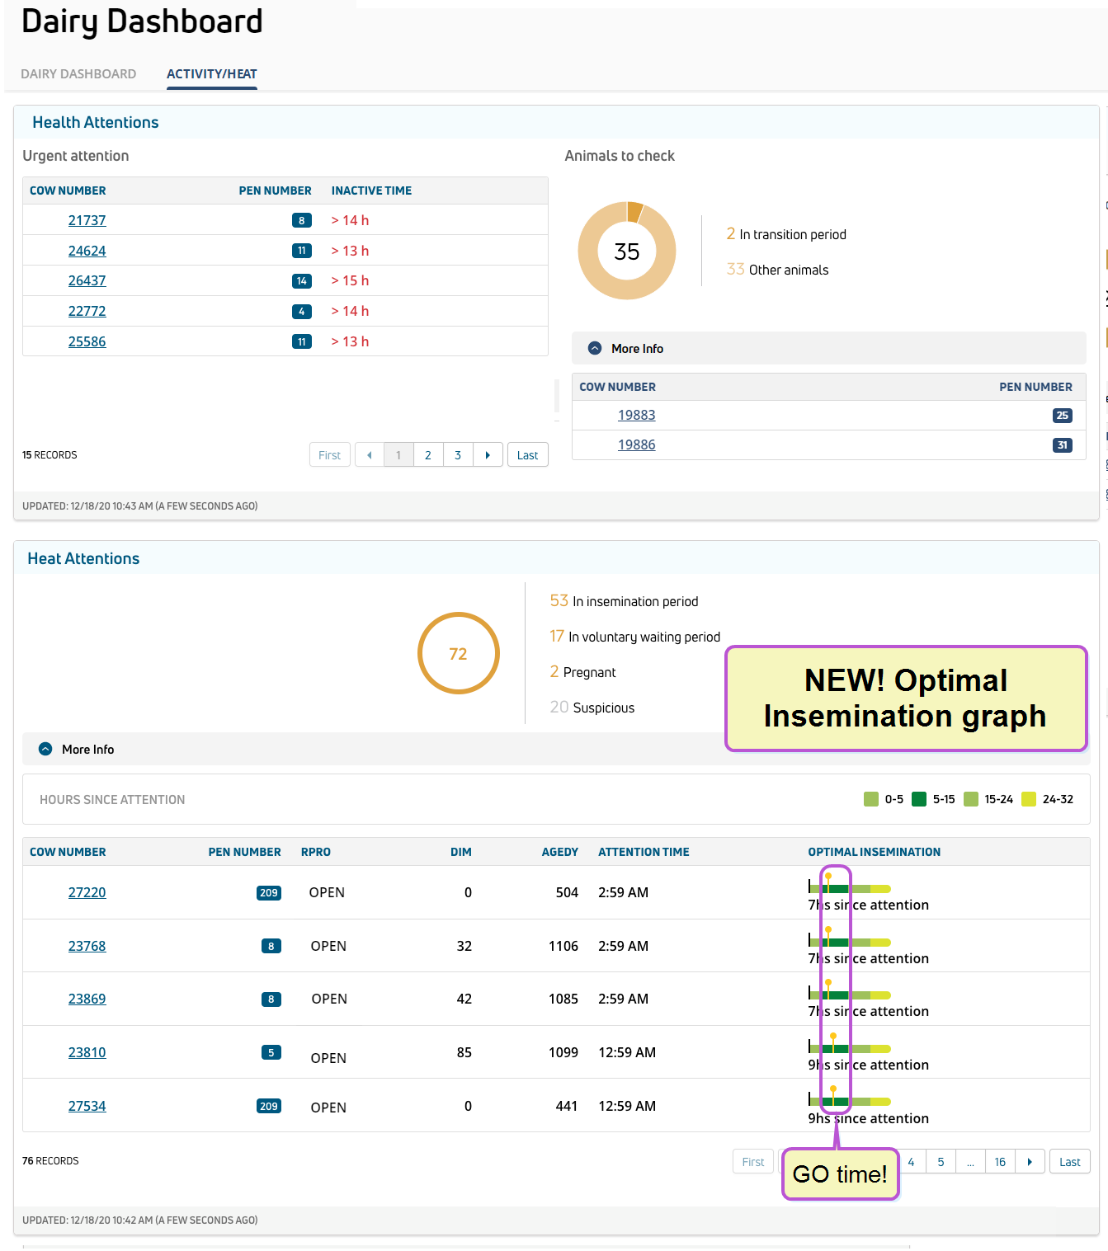Click pen badge 14 for cow 26437
Screen dimensions: 1108x1251
pos(302,281)
